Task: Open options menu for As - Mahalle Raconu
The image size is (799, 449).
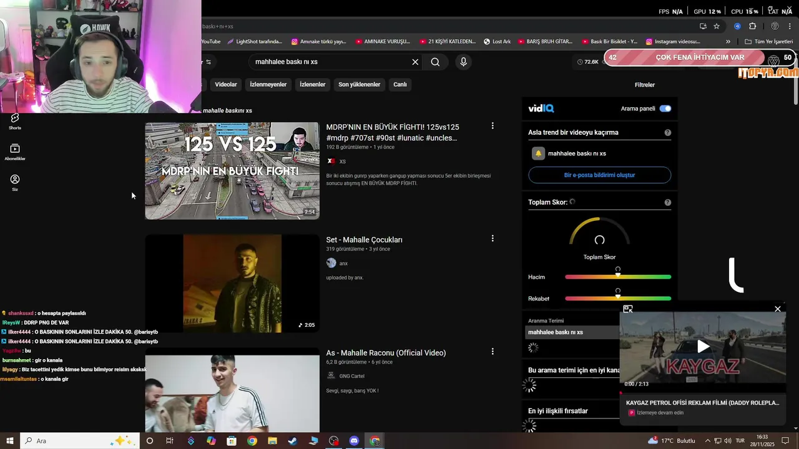Action: pyautogui.click(x=493, y=352)
